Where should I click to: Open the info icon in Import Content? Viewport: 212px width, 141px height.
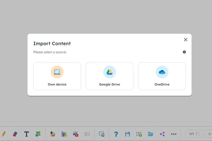coord(184,52)
